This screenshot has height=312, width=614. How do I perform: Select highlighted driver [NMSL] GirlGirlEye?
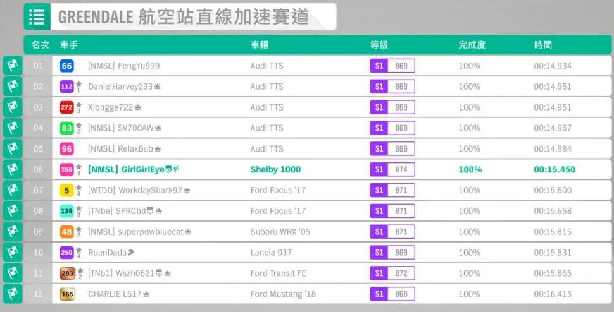pyautogui.click(x=126, y=169)
